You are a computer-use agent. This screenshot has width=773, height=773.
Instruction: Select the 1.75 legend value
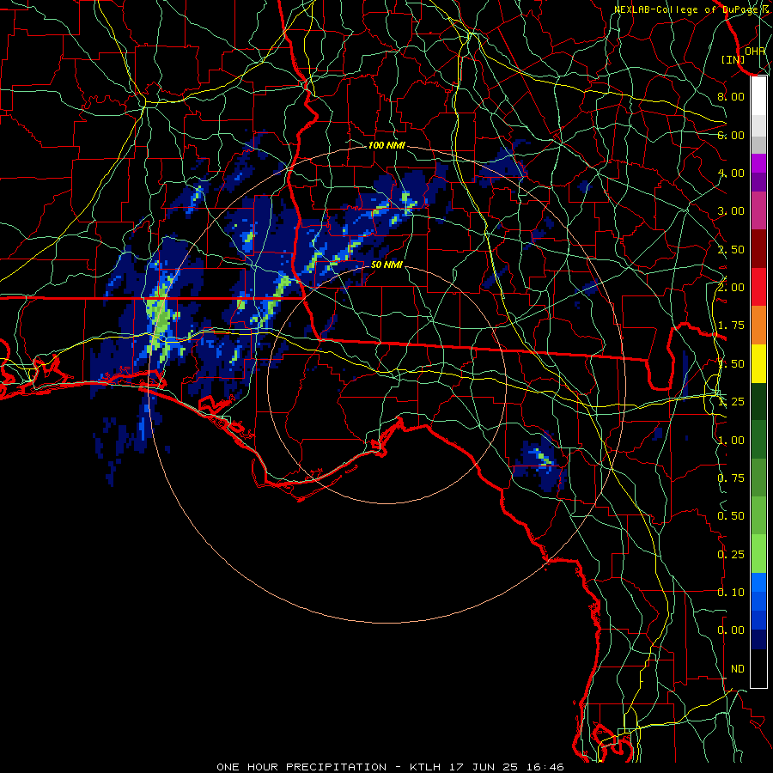tap(731, 326)
